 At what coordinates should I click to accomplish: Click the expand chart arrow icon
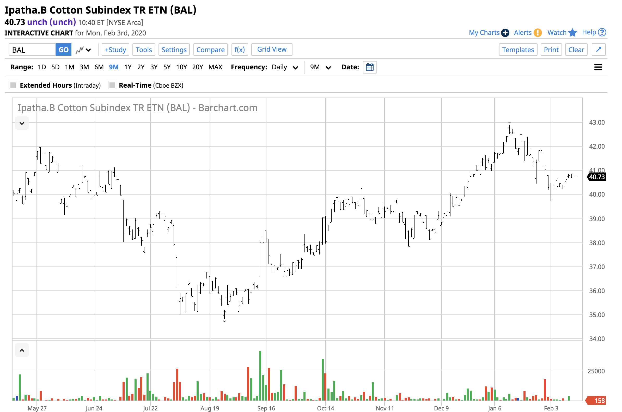[x=598, y=50]
